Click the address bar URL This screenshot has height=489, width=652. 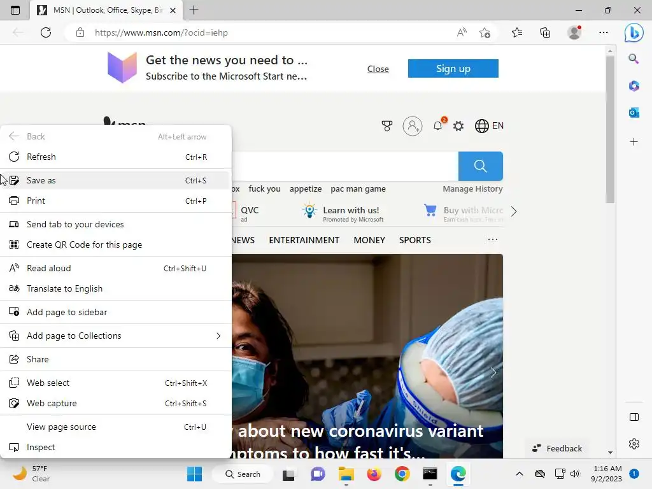(x=161, y=32)
